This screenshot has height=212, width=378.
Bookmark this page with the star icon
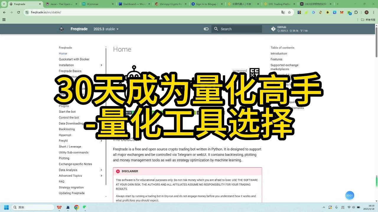point(289,12)
